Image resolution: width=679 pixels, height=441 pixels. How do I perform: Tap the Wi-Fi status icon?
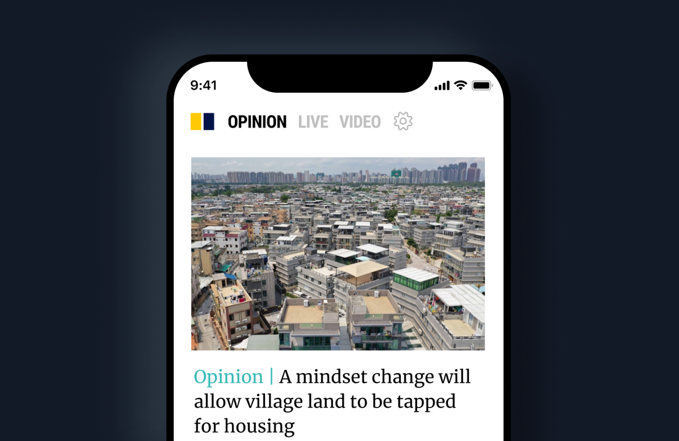pos(461,85)
